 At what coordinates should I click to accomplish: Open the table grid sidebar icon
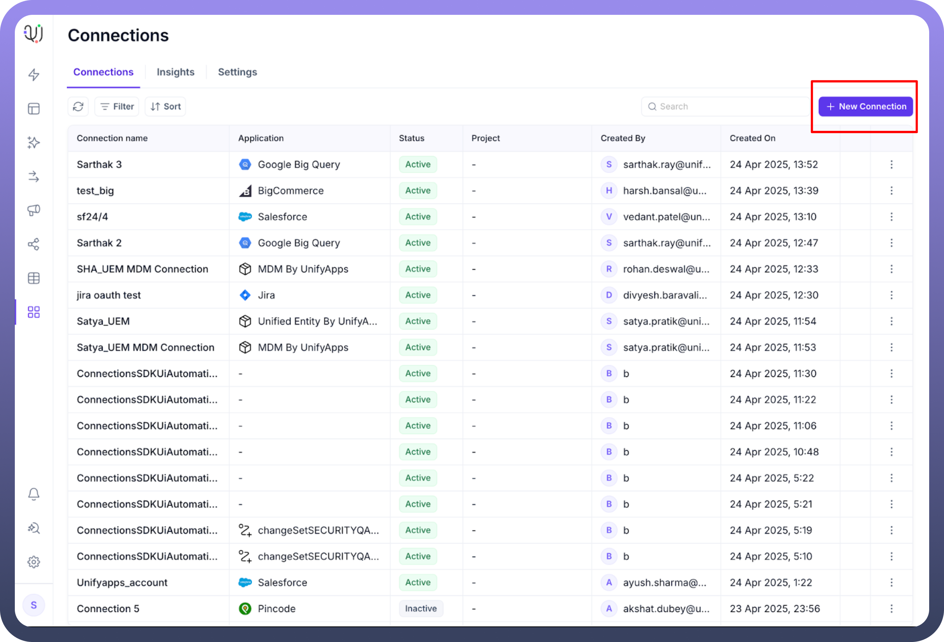34,278
